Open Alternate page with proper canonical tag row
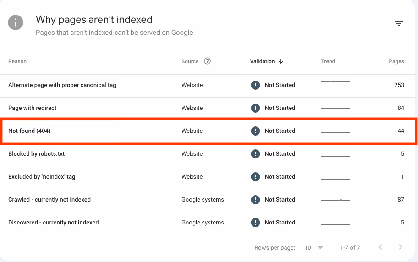 click(x=208, y=86)
